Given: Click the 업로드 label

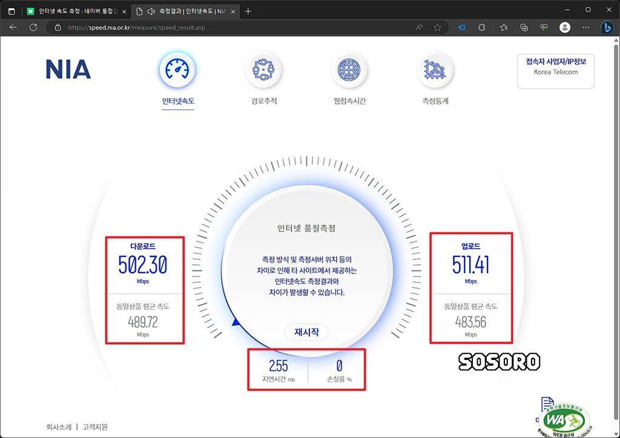Looking at the screenshot, I should 470,246.
